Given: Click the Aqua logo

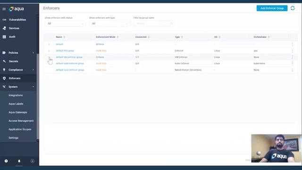Looking at the screenshot, I should tap(17, 8).
